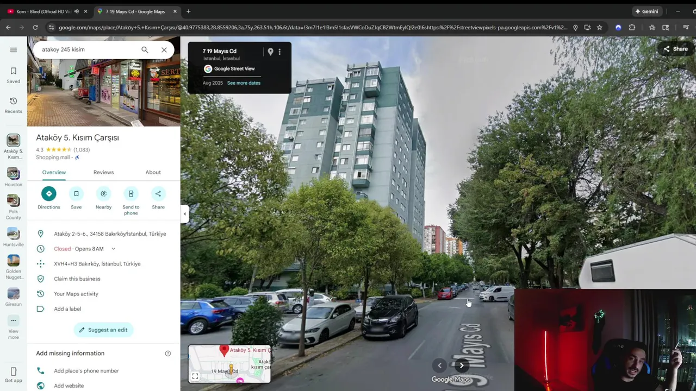This screenshot has height=391, width=696.
Task: Click the address Ataköy 2-5-6 row
Action: coord(103,234)
